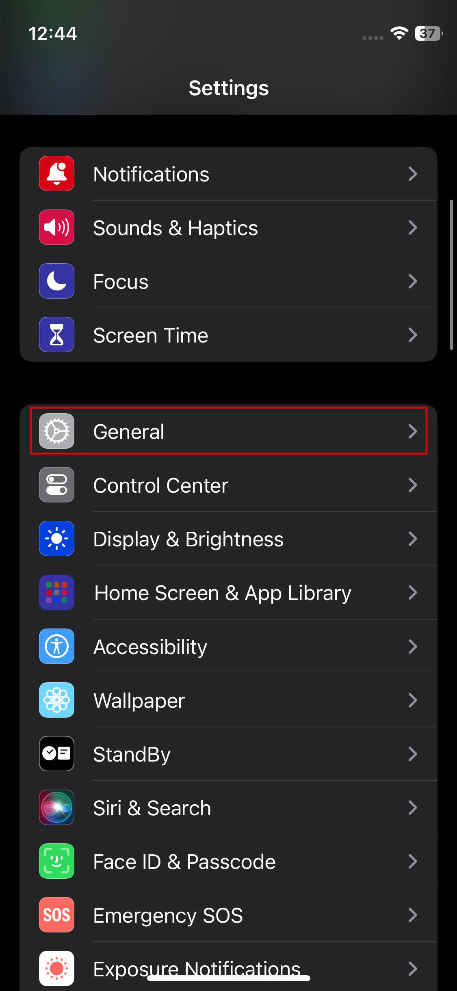Tap the Wi-Fi status bar icon
The width and height of the screenshot is (457, 991).
(x=399, y=33)
